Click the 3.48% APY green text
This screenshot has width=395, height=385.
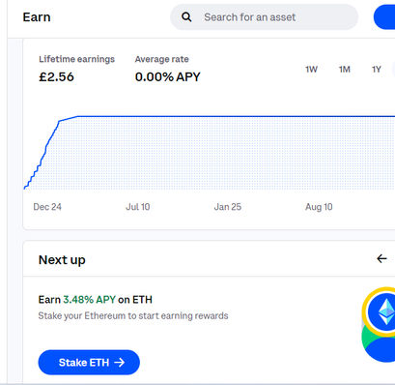[89, 300]
